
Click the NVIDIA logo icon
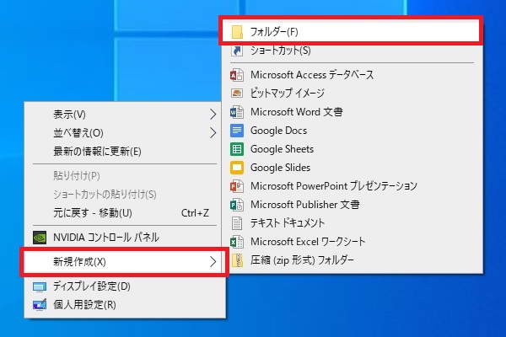(40, 238)
